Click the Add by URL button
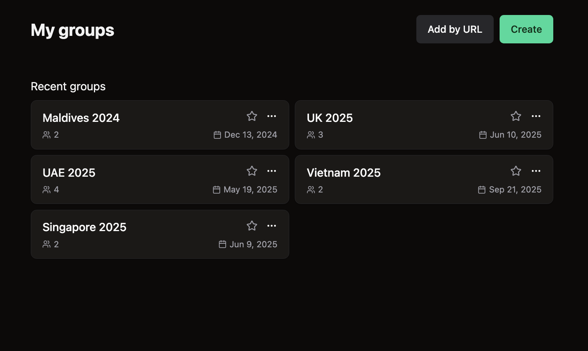The image size is (588, 351). [455, 29]
